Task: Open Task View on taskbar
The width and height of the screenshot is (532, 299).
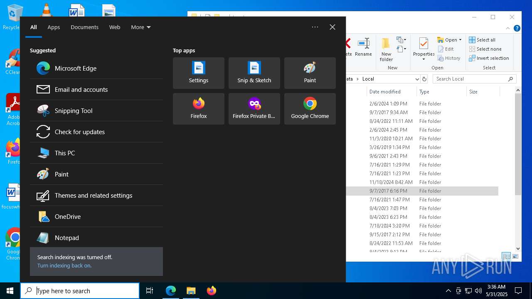Action: point(150,291)
